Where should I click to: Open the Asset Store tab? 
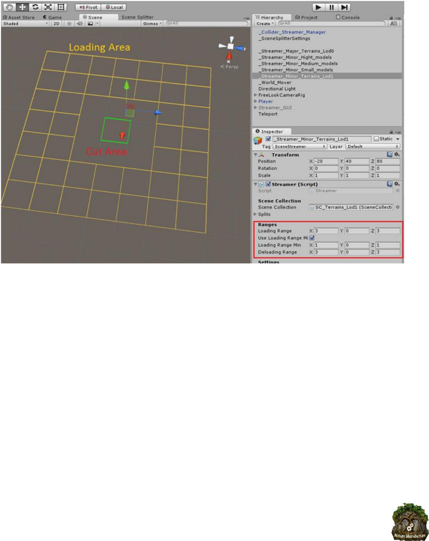[19, 17]
